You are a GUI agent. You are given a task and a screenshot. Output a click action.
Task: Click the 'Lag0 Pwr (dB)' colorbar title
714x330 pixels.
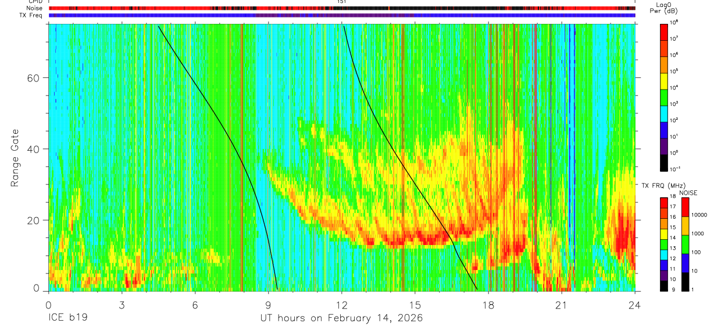(665, 8)
